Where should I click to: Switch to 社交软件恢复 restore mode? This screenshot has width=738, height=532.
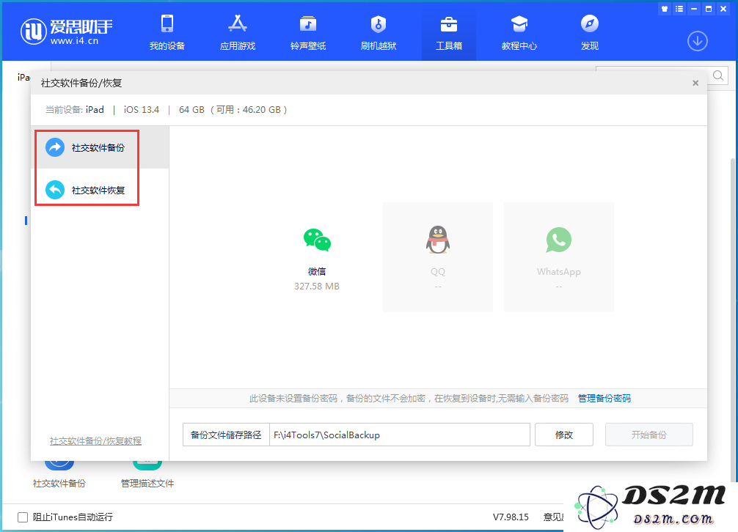tap(100, 190)
